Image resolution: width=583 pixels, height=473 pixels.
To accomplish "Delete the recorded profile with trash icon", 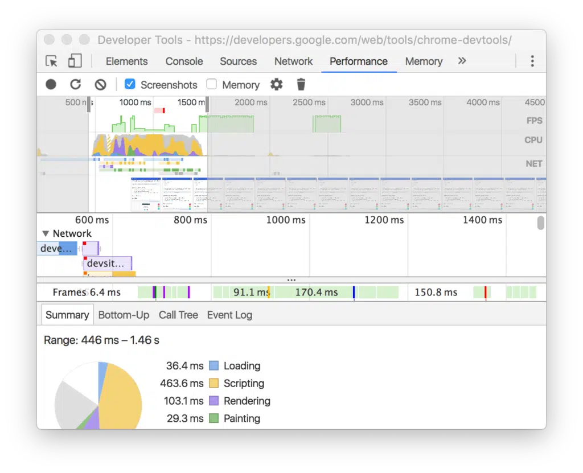I will tap(301, 84).
